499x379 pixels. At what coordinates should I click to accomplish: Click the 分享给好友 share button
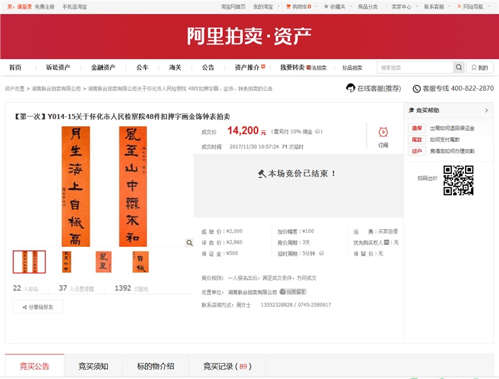(38, 307)
